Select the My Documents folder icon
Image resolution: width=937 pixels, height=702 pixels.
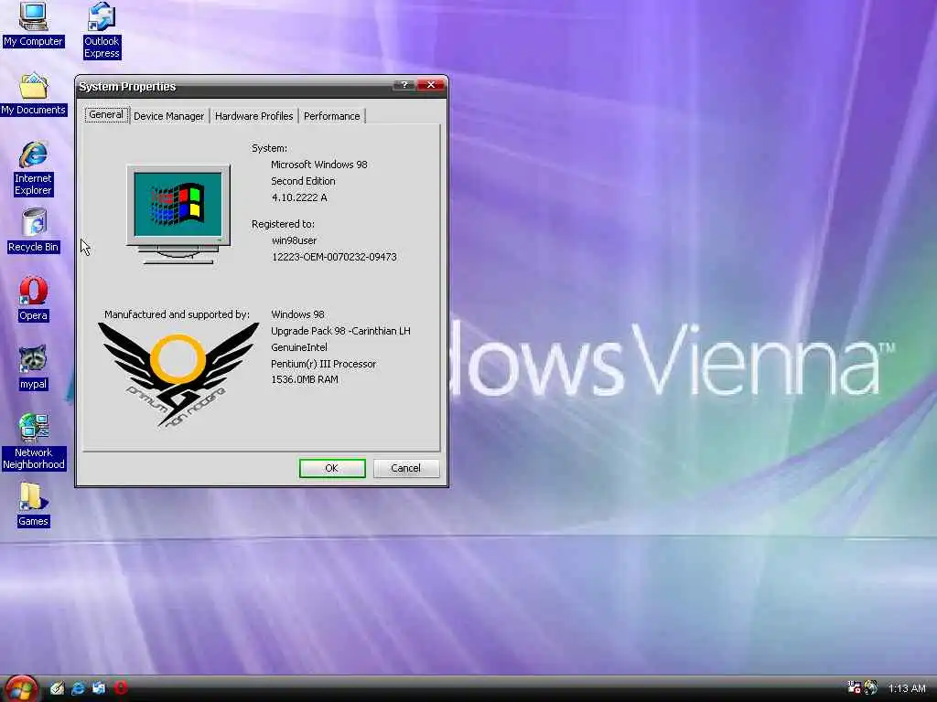point(34,94)
